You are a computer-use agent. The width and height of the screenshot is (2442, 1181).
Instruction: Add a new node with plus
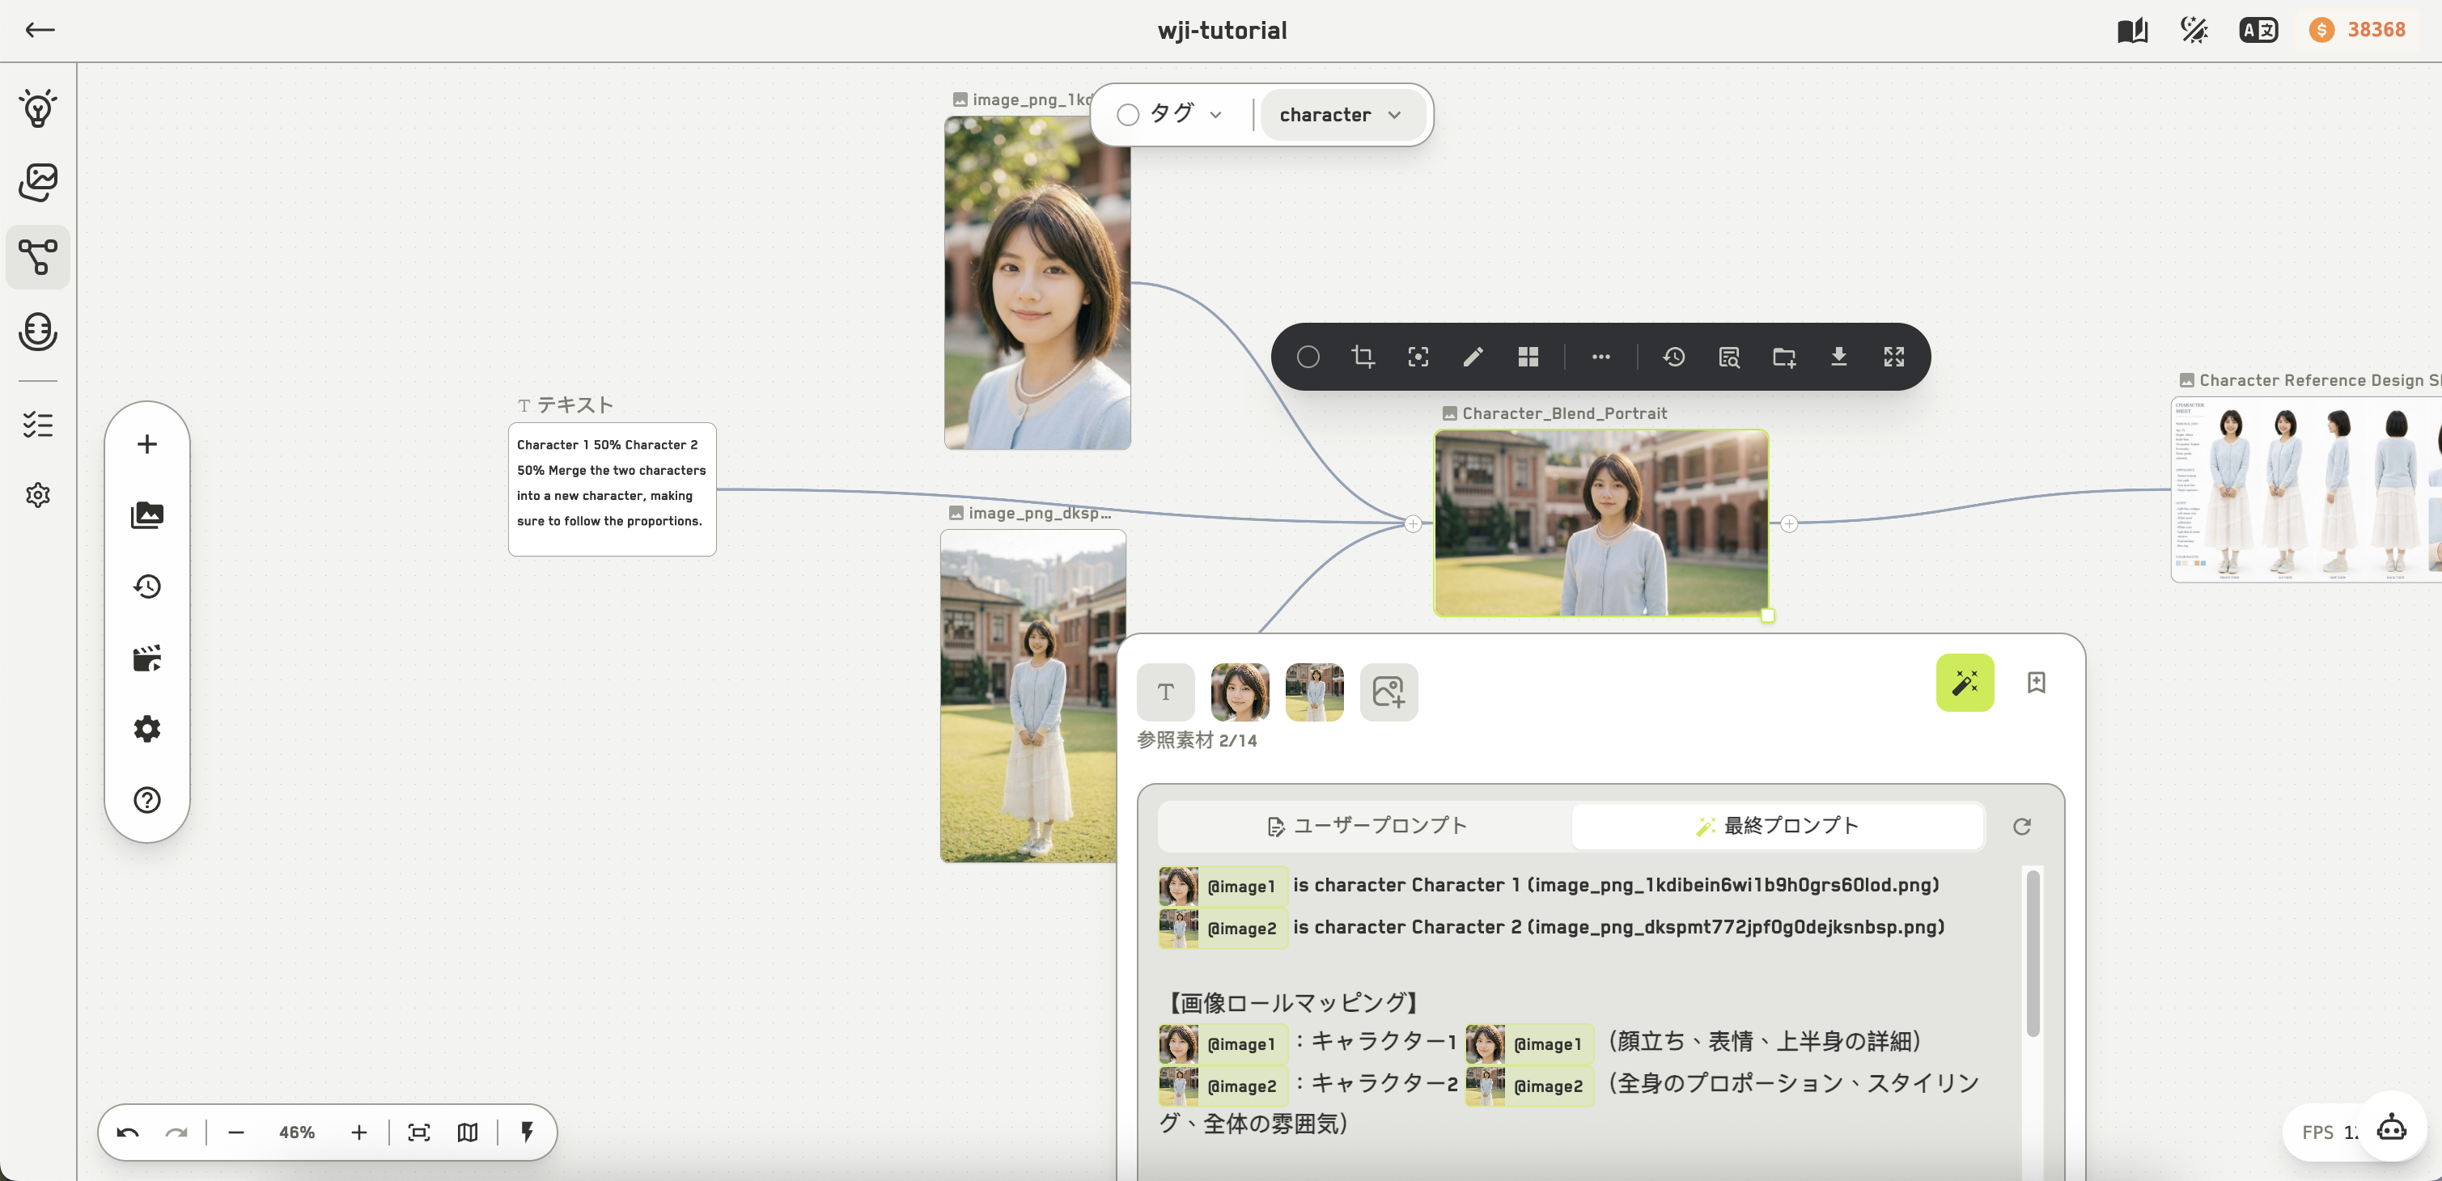147,443
